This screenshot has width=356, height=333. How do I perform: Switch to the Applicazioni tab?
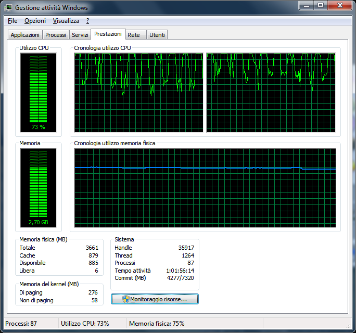(25, 35)
